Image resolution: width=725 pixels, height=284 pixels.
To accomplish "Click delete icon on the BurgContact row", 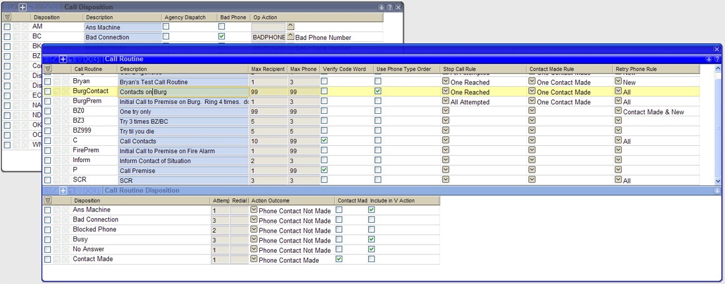I will pos(65,91).
